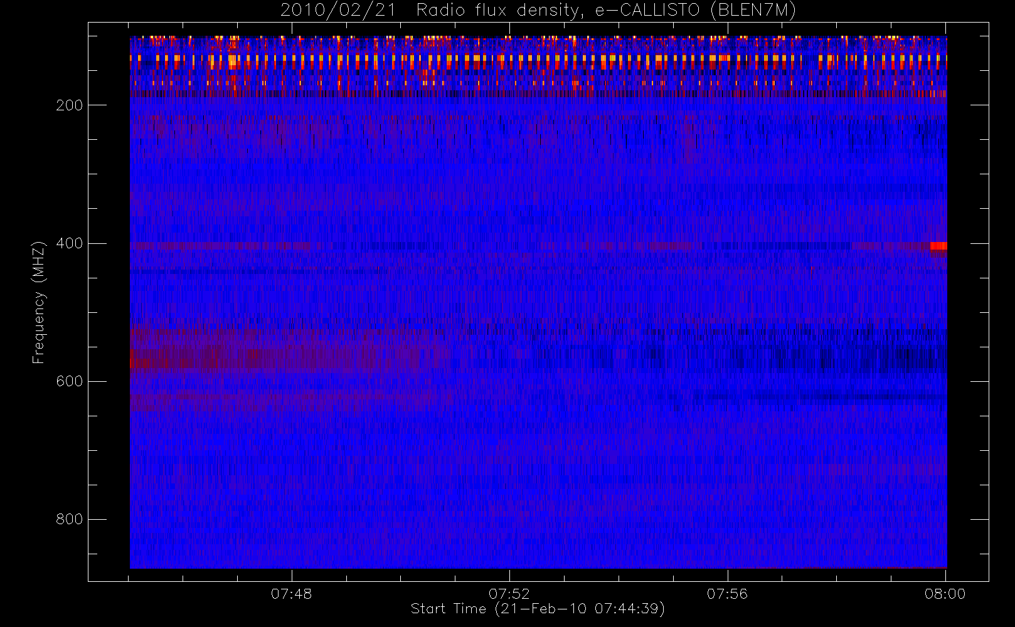
Task: Click the Frequency (MHZ) axis label
Action: tap(39, 302)
